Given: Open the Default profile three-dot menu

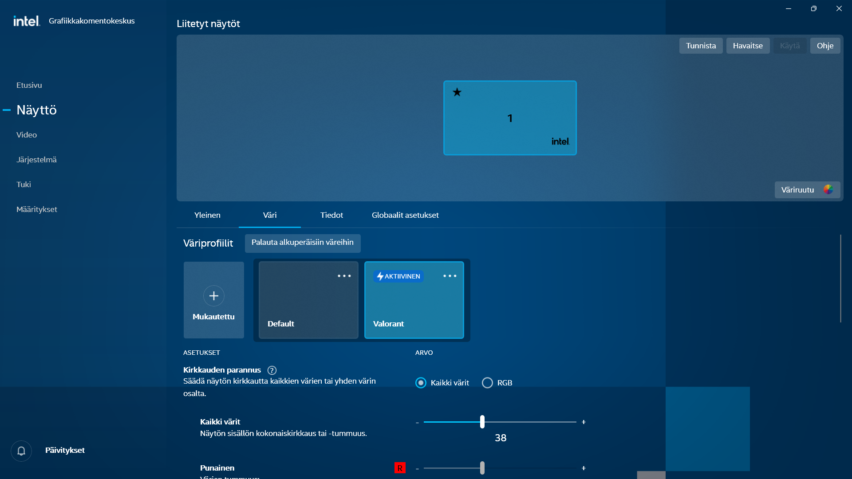Looking at the screenshot, I should 344,276.
